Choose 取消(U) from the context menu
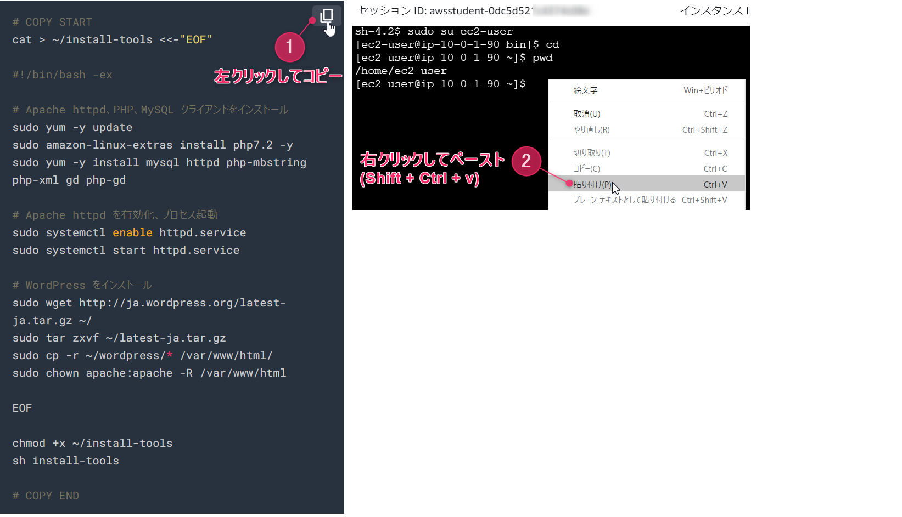 tap(586, 114)
